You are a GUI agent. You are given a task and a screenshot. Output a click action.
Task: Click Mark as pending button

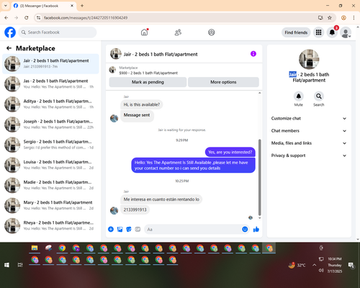(x=148, y=82)
